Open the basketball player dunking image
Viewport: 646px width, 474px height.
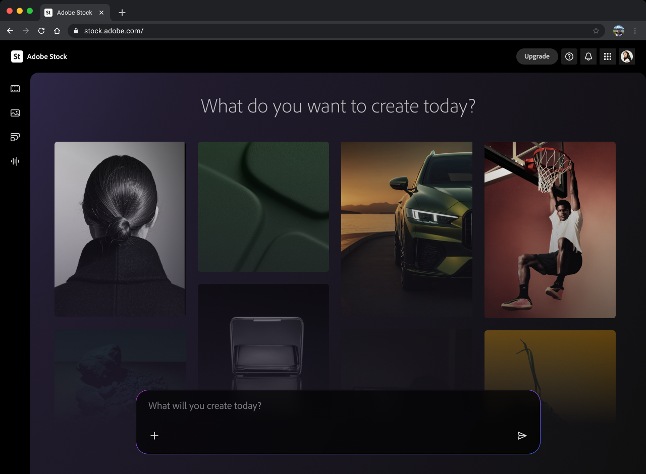click(x=550, y=229)
